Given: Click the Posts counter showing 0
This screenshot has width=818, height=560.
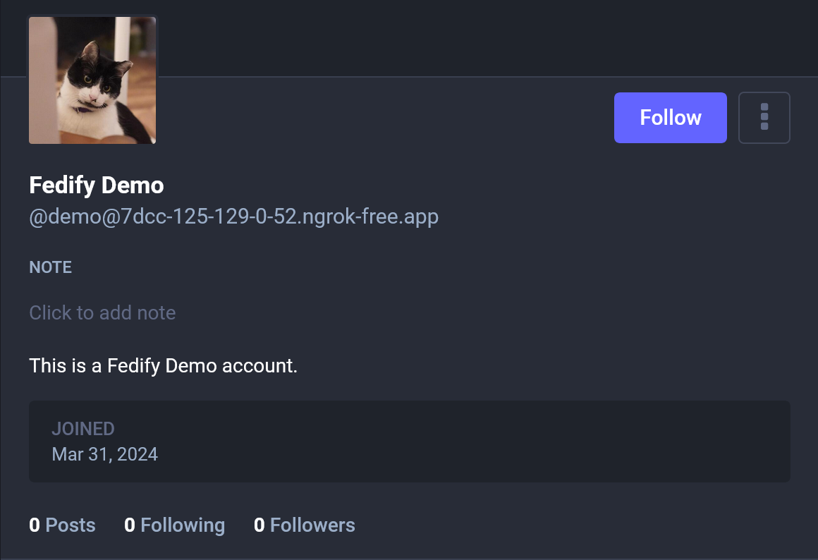Looking at the screenshot, I should click(62, 525).
